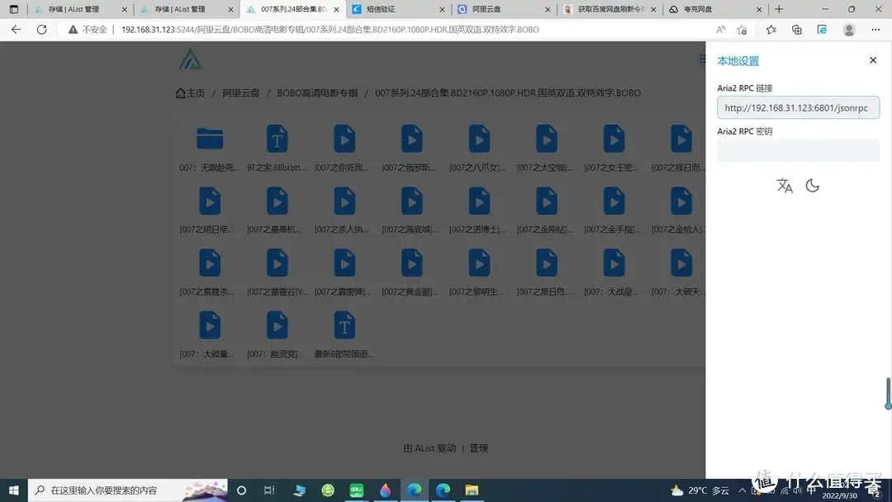Click the BT之家 text file icon
Screen dimensions: 892x502
pyautogui.click(x=276, y=138)
